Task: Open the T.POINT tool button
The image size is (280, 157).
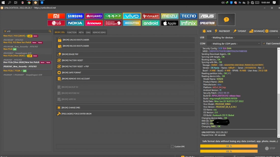Action: (240, 31)
